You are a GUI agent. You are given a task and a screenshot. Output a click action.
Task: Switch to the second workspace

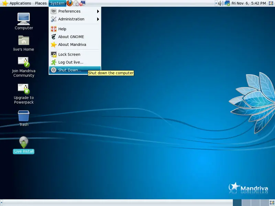click(246, 203)
